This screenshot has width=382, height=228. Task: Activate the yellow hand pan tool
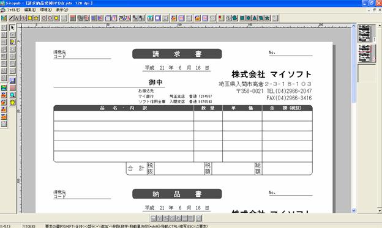pyautogui.click(x=12, y=102)
